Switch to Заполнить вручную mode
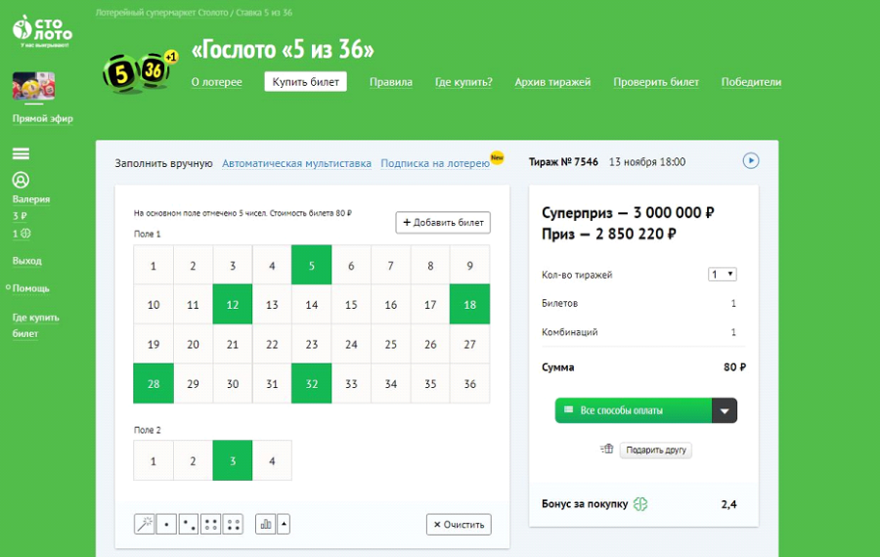The image size is (880, 557). pyautogui.click(x=164, y=163)
